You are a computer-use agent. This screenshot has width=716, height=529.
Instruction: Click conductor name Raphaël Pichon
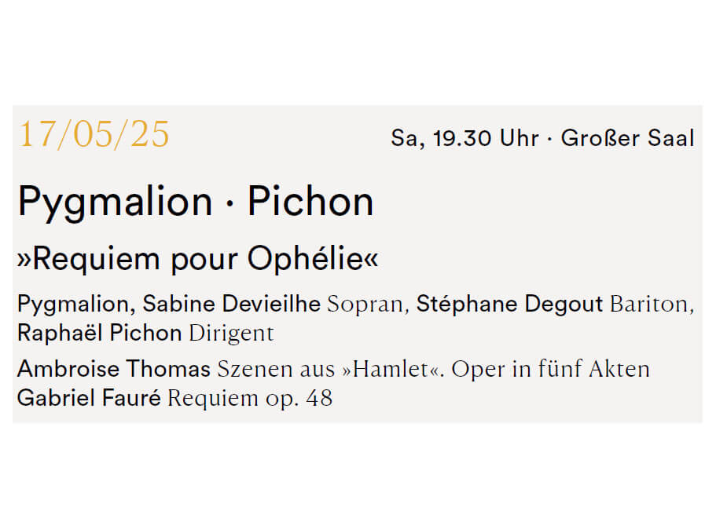point(100,333)
